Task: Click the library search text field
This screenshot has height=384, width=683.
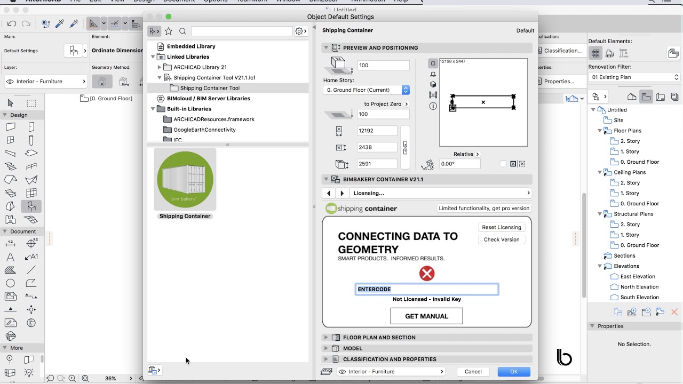Action: click(242, 31)
